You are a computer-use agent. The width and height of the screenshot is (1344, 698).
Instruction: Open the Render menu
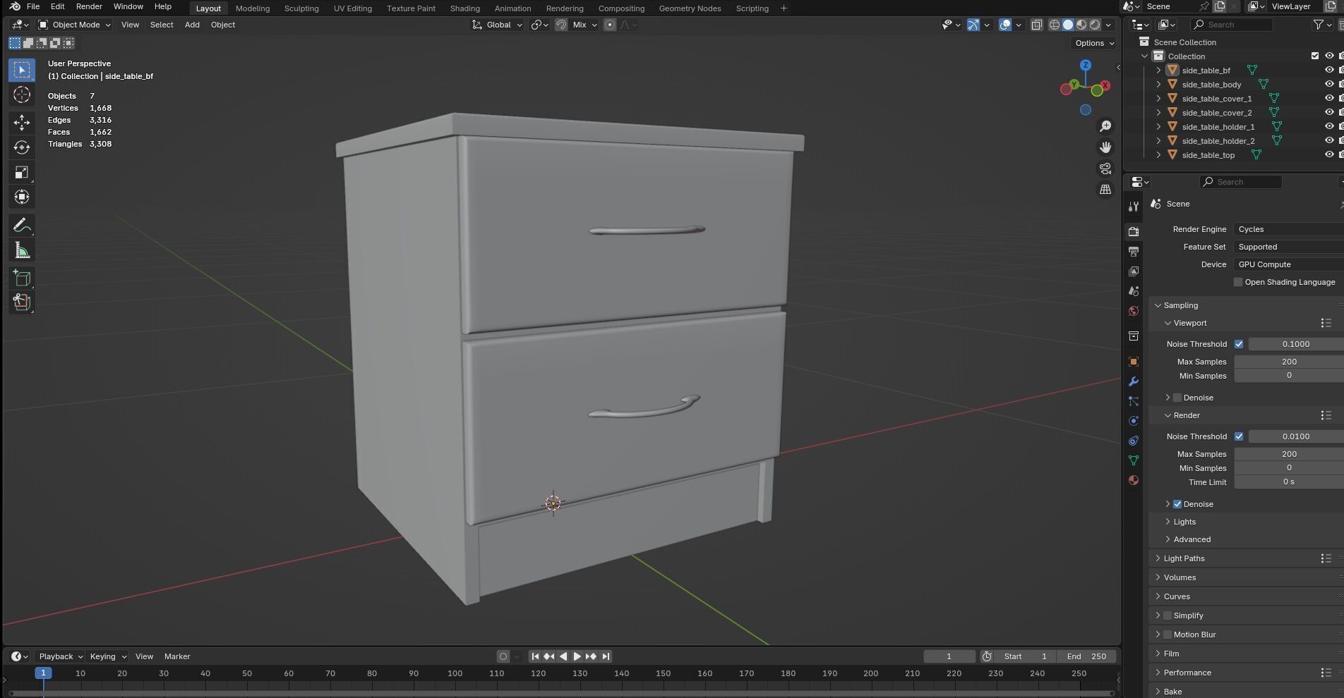(89, 6)
